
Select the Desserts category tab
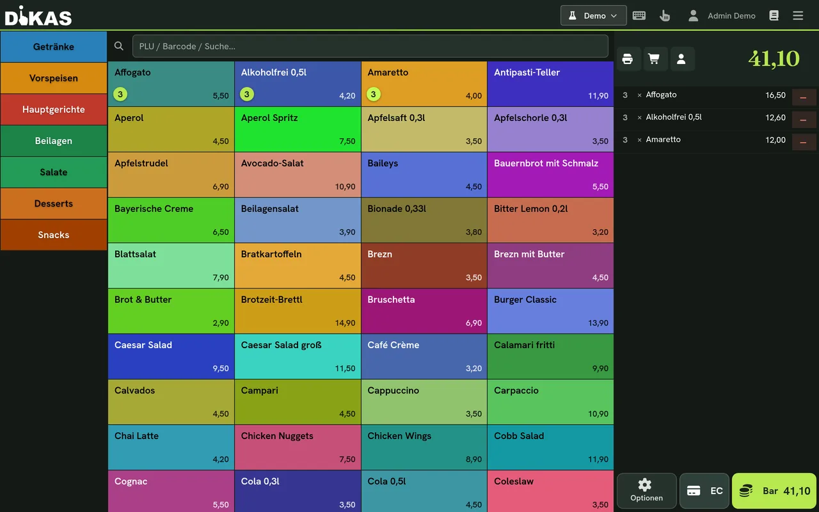click(x=54, y=204)
